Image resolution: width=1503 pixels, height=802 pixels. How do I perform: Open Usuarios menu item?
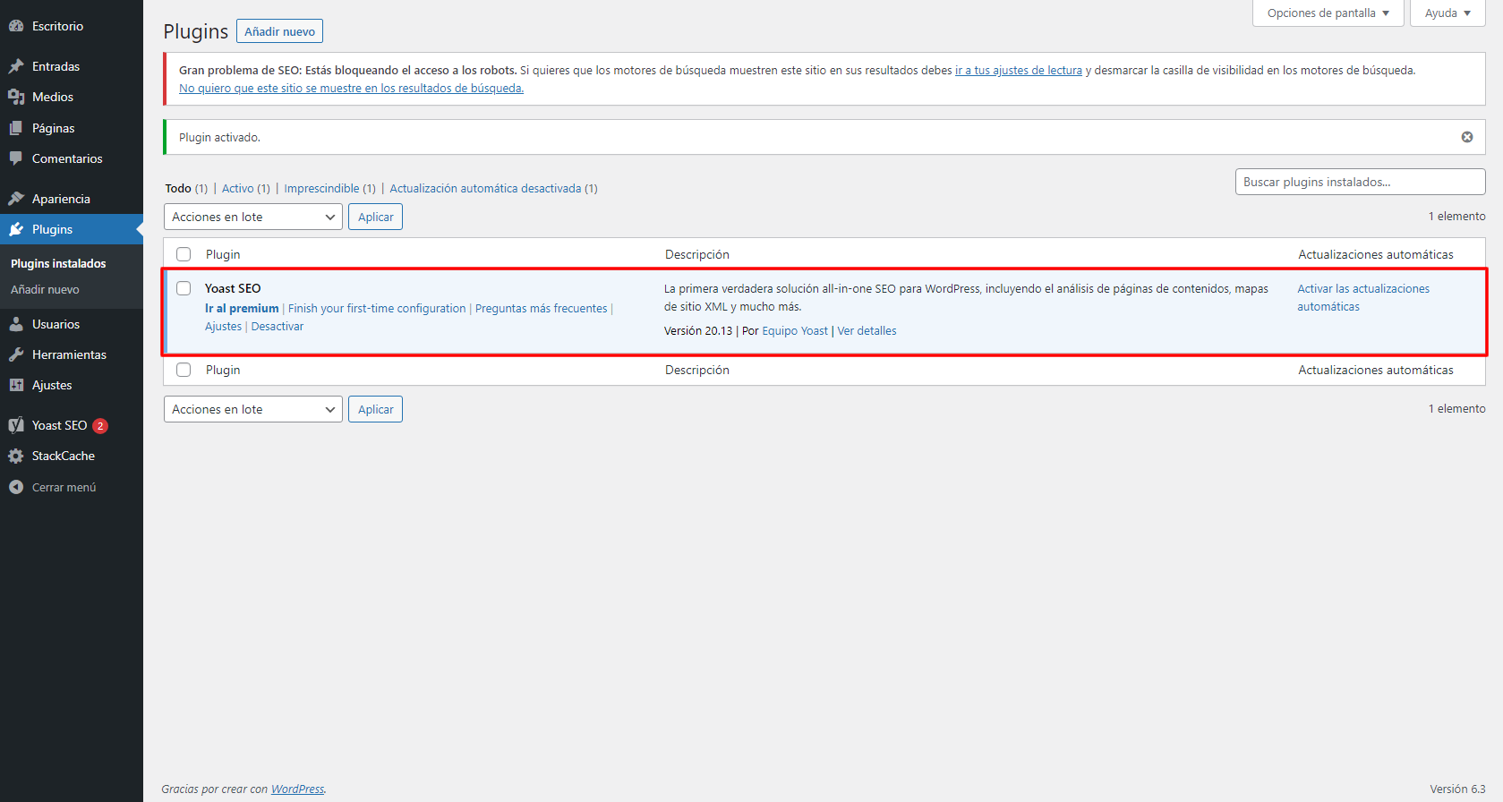72,324
